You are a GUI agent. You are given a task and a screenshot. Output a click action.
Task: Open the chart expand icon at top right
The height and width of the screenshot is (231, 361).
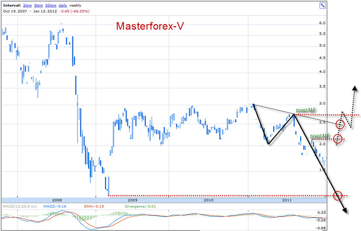click(323, 6)
